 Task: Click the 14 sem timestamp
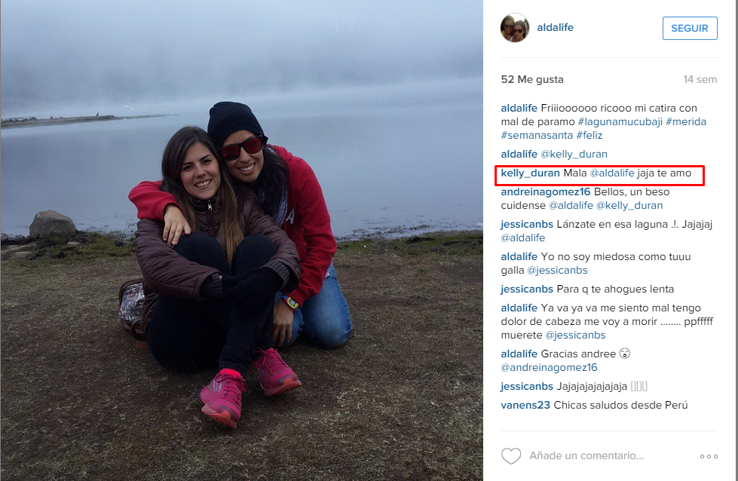coord(700,79)
